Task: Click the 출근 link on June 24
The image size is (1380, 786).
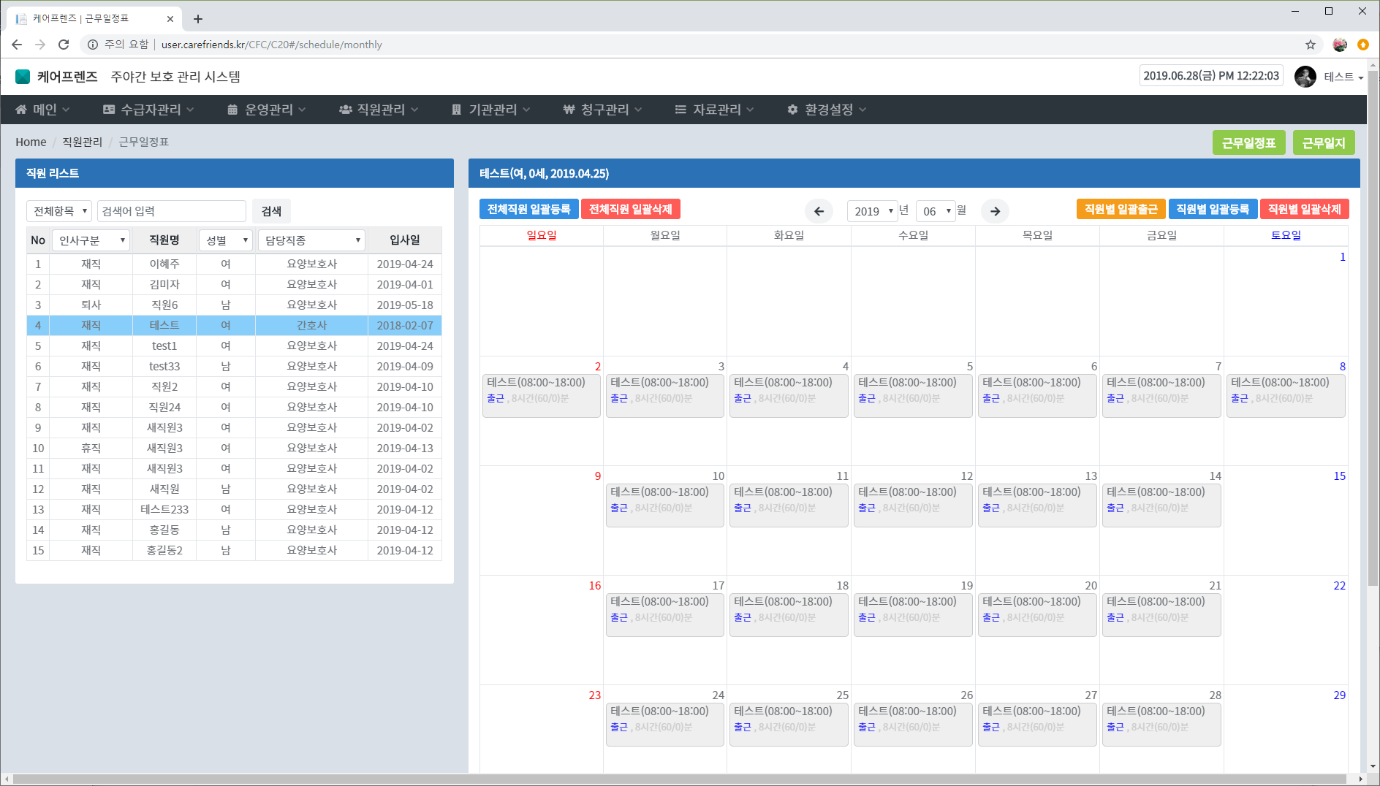Action: pyautogui.click(x=619, y=728)
